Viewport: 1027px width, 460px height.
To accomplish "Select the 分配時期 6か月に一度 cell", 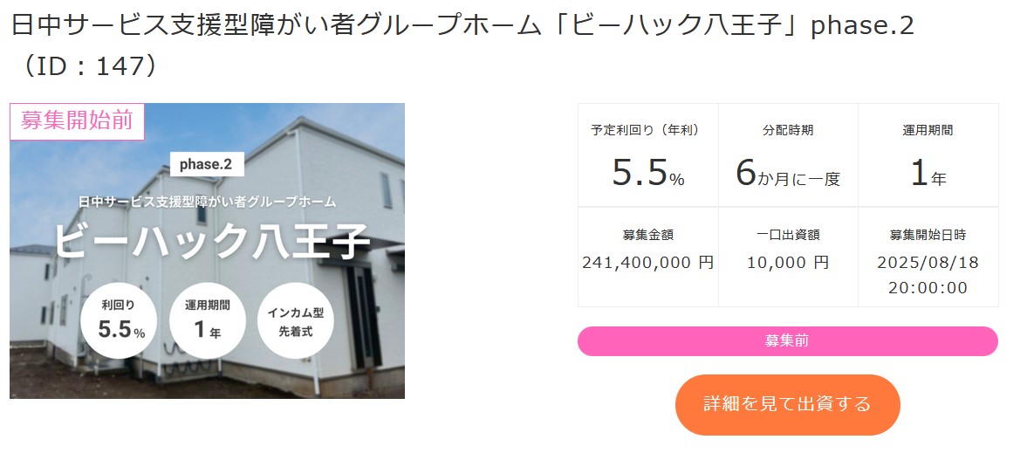I will (787, 155).
